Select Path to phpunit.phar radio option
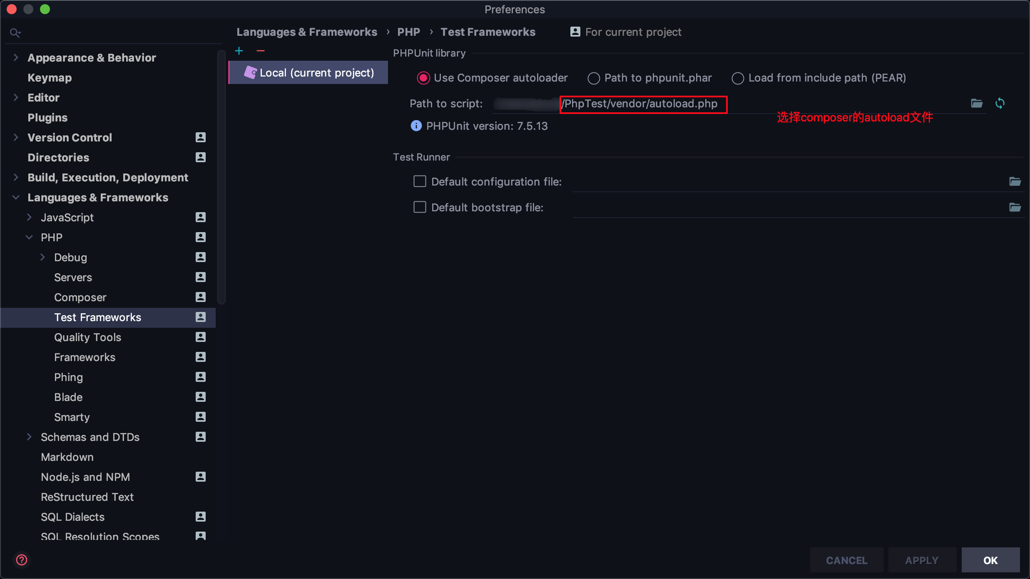Screen dimensions: 1030x579 coord(594,78)
